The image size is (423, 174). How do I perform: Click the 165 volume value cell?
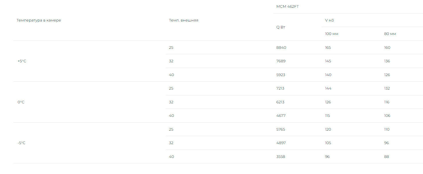328,48
